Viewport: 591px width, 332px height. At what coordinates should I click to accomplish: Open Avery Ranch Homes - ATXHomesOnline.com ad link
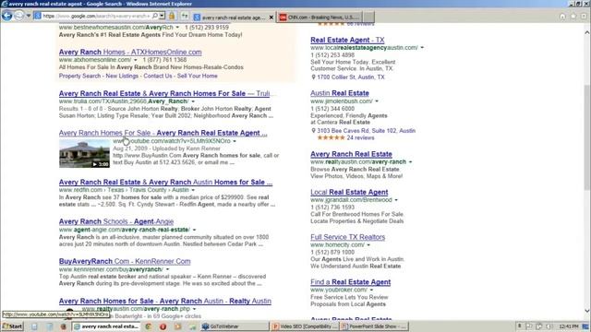pos(130,53)
